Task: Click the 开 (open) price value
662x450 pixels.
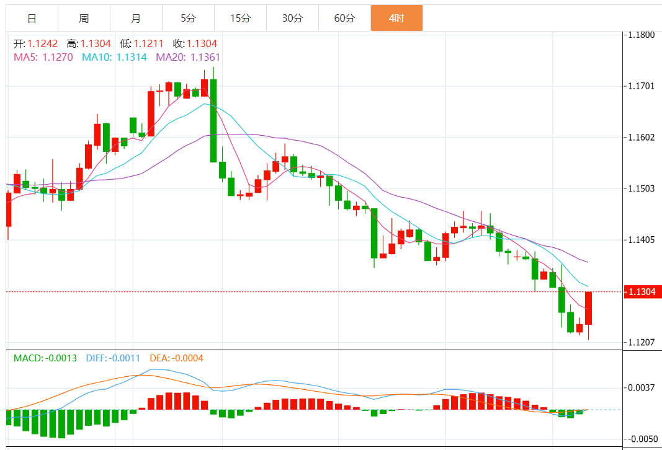Action: point(42,43)
